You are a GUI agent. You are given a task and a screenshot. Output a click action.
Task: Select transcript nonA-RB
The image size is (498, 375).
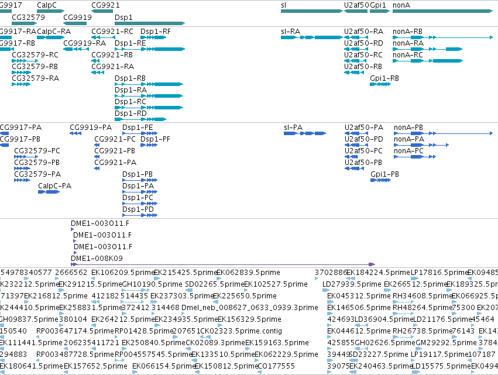click(x=443, y=37)
